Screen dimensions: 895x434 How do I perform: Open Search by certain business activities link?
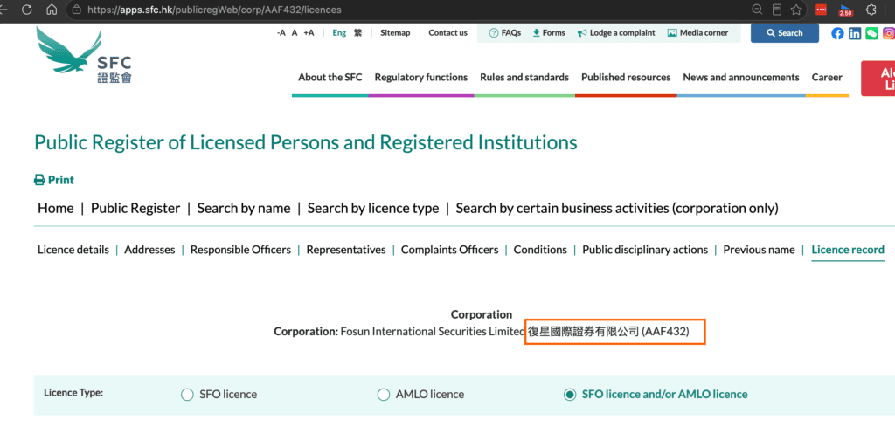[x=617, y=209]
